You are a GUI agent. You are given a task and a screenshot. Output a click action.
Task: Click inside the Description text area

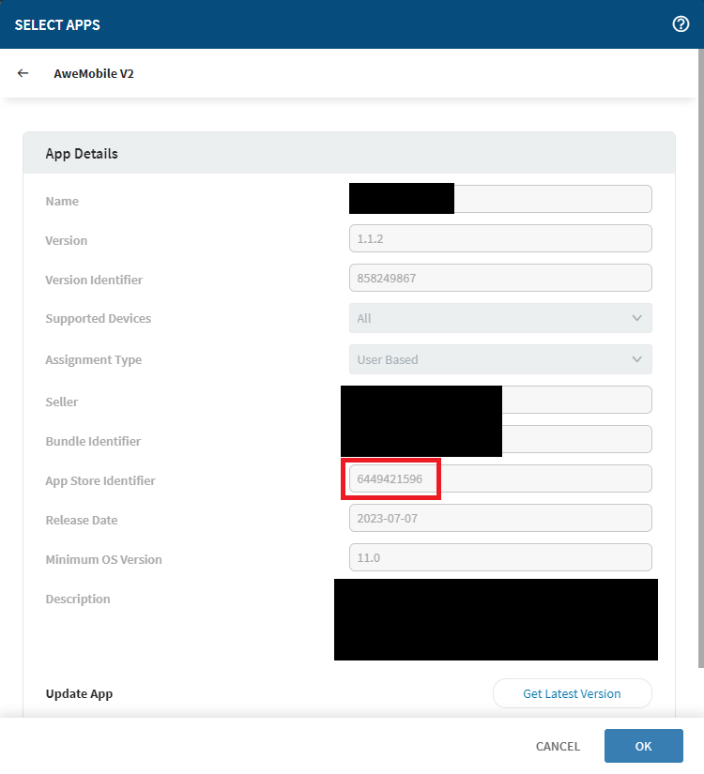(x=496, y=619)
